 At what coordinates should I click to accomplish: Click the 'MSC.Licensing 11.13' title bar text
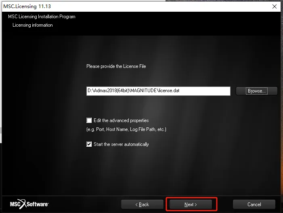pyautogui.click(x=27, y=6)
